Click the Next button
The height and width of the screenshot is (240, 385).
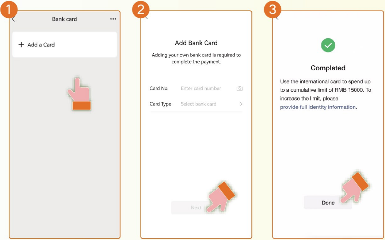196,207
